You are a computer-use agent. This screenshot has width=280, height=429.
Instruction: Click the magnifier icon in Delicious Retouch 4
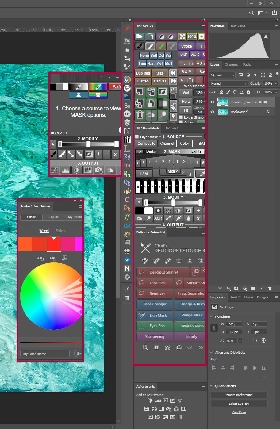(145, 347)
